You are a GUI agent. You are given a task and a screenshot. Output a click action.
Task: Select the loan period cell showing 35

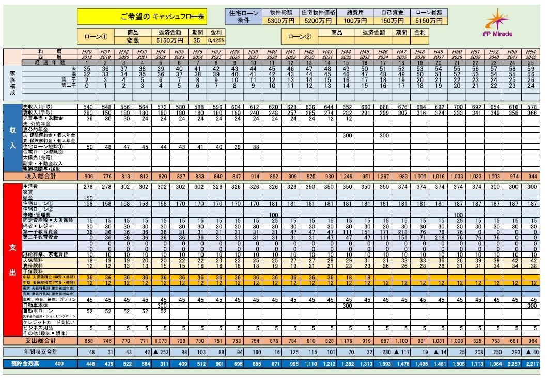pyautogui.click(x=197, y=40)
